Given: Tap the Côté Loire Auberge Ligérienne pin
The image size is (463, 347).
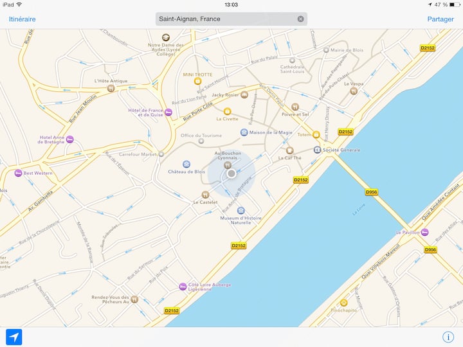Looking at the screenshot, I should pyautogui.click(x=183, y=287).
